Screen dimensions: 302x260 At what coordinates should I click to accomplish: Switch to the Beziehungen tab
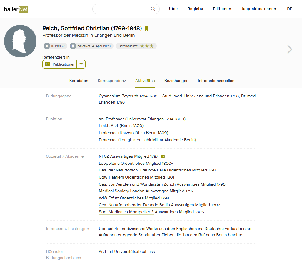tap(176, 81)
